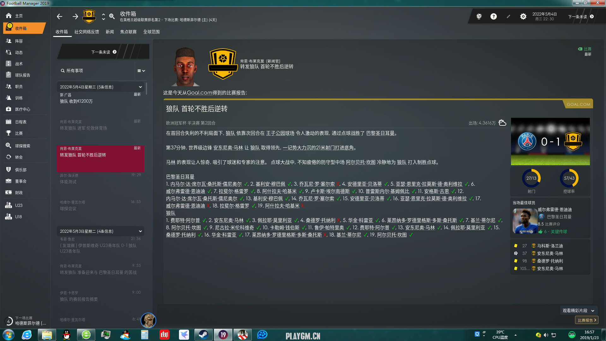Click the search magnifier in header
The width and height of the screenshot is (606, 341).
point(112,16)
